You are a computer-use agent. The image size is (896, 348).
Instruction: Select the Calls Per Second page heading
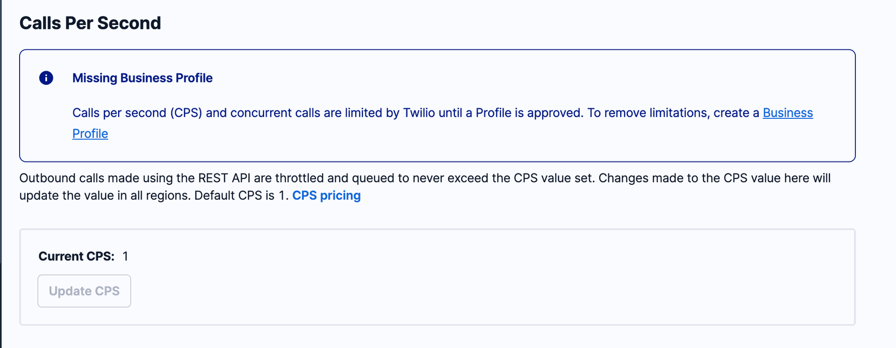tap(90, 22)
